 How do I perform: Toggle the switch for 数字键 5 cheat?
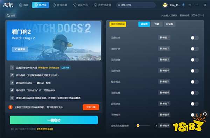[x=195, y=82]
